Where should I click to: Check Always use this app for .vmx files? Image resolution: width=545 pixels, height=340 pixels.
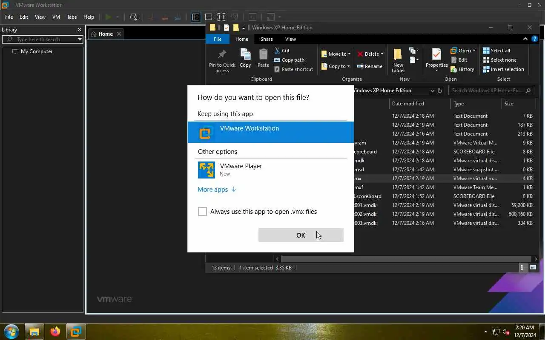[202, 212]
